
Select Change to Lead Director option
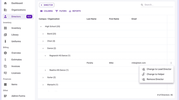coord(156,69)
